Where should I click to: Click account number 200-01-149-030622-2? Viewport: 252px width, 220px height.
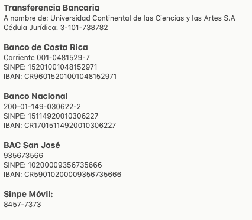pyautogui.click(x=42, y=107)
